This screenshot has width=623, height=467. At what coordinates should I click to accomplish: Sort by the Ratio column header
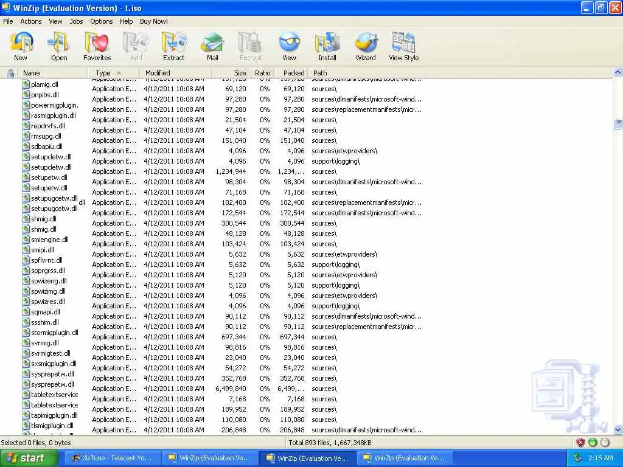click(261, 73)
